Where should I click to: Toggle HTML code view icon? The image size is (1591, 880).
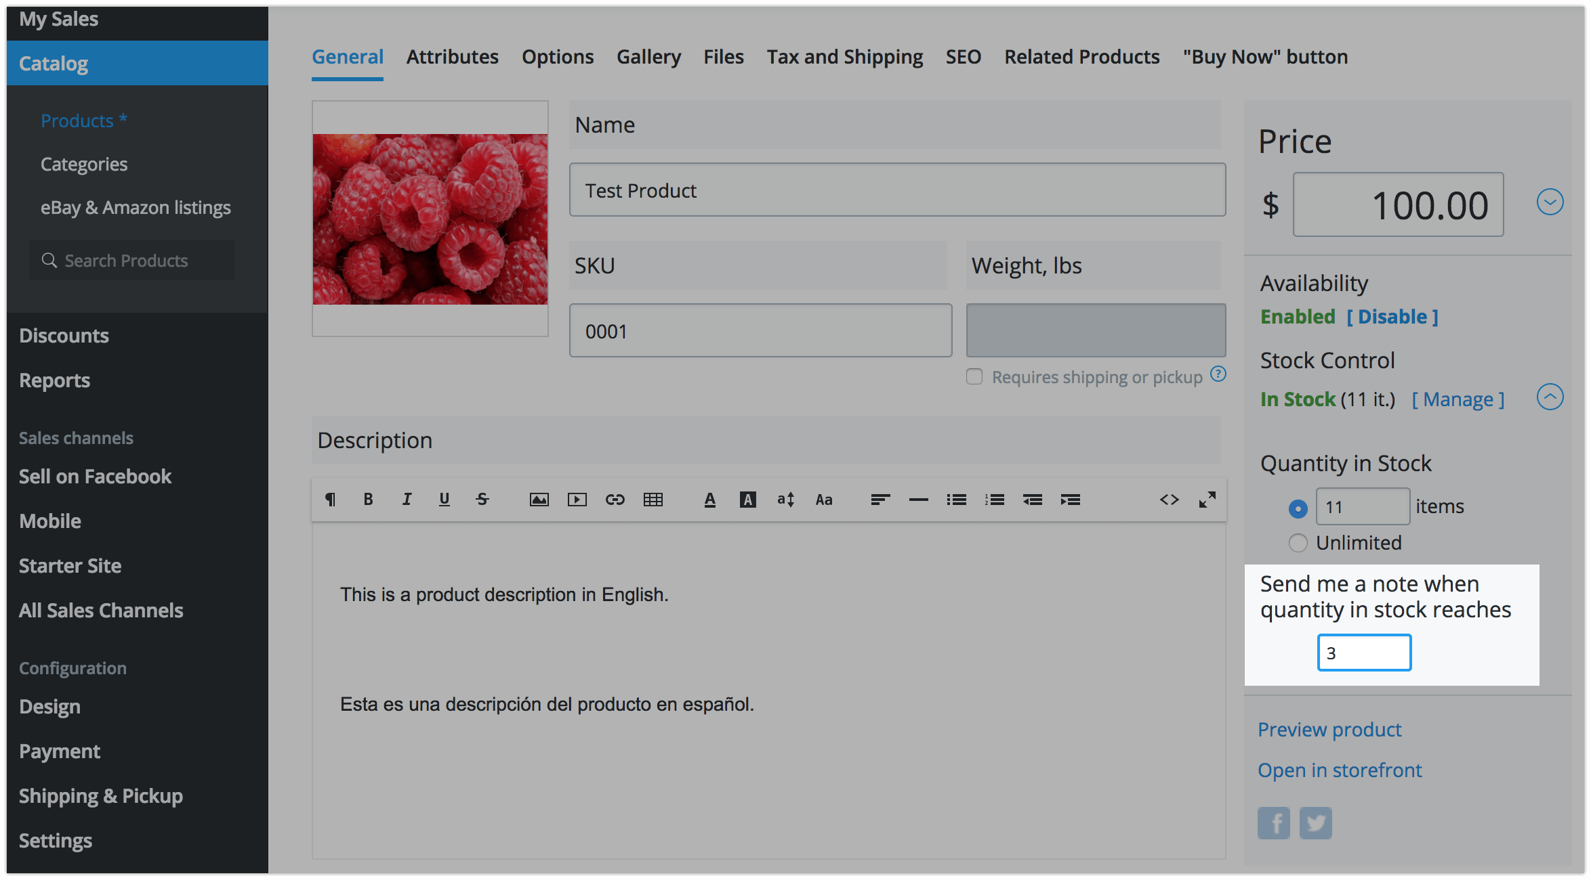1169,500
